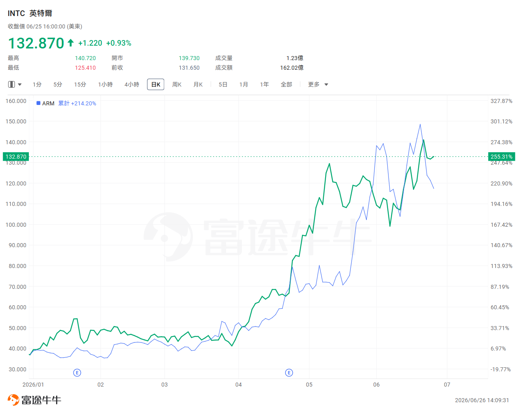Click the 富途牛牛 footer brand text
Screen dimensions: 517x413
[41, 400]
